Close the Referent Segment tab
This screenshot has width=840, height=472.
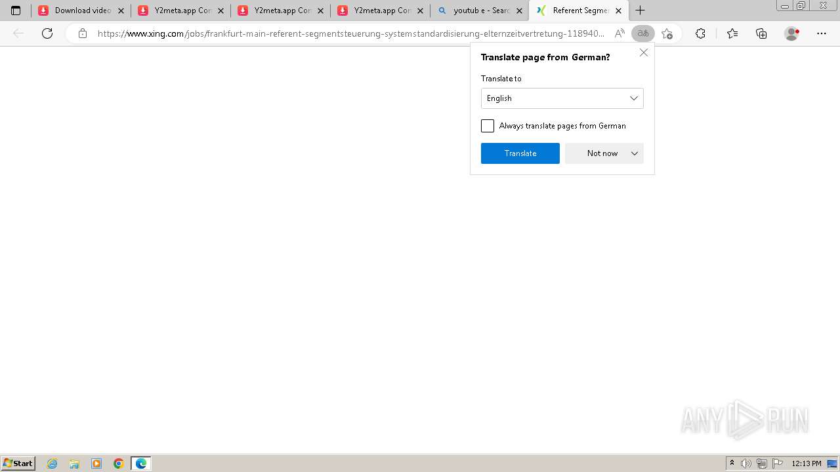coord(618,10)
